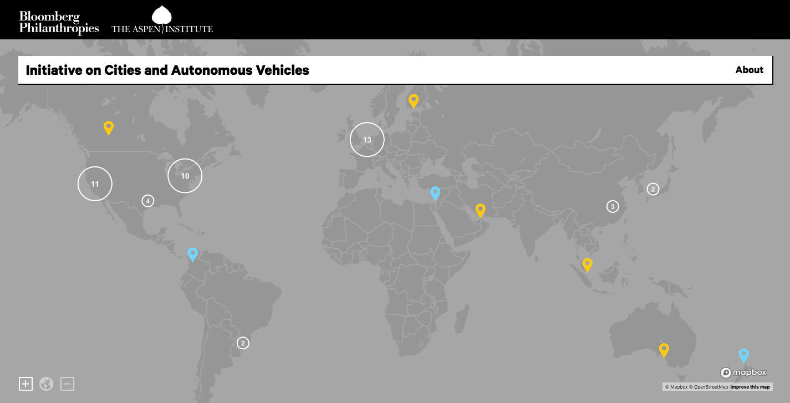790x403 pixels.
Task: Expand the Europe cluster of 13
Action: pyautogui.click(x=367, y=140)
